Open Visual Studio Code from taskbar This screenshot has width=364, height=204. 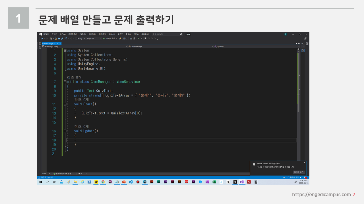(131, 182)
